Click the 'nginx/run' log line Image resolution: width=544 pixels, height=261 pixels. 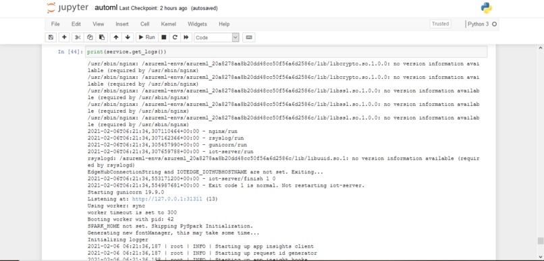(163, 132)
